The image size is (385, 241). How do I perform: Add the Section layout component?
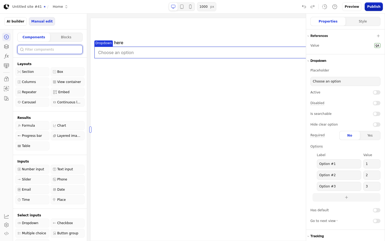(x=32, y=72)
